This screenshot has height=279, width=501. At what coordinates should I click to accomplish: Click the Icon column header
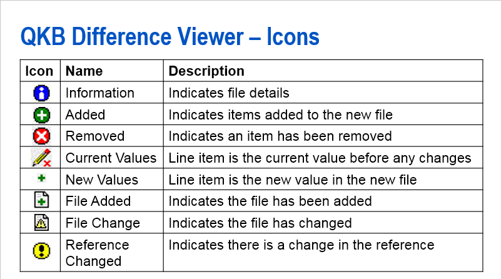[x=39, y=71]
